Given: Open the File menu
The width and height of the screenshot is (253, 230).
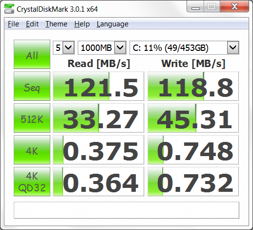Looking at the screenshot, I should [x=13, y=24].
